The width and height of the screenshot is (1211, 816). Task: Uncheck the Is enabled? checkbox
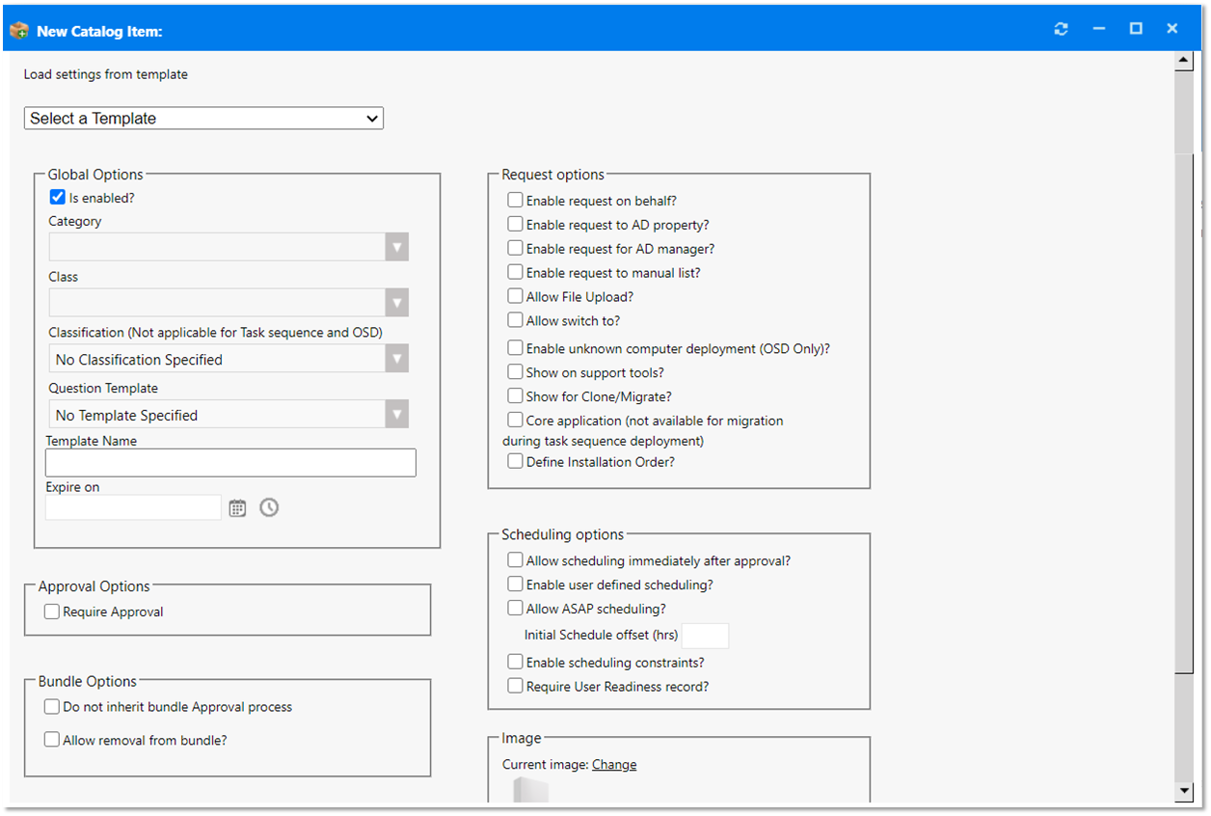[58, 198]
